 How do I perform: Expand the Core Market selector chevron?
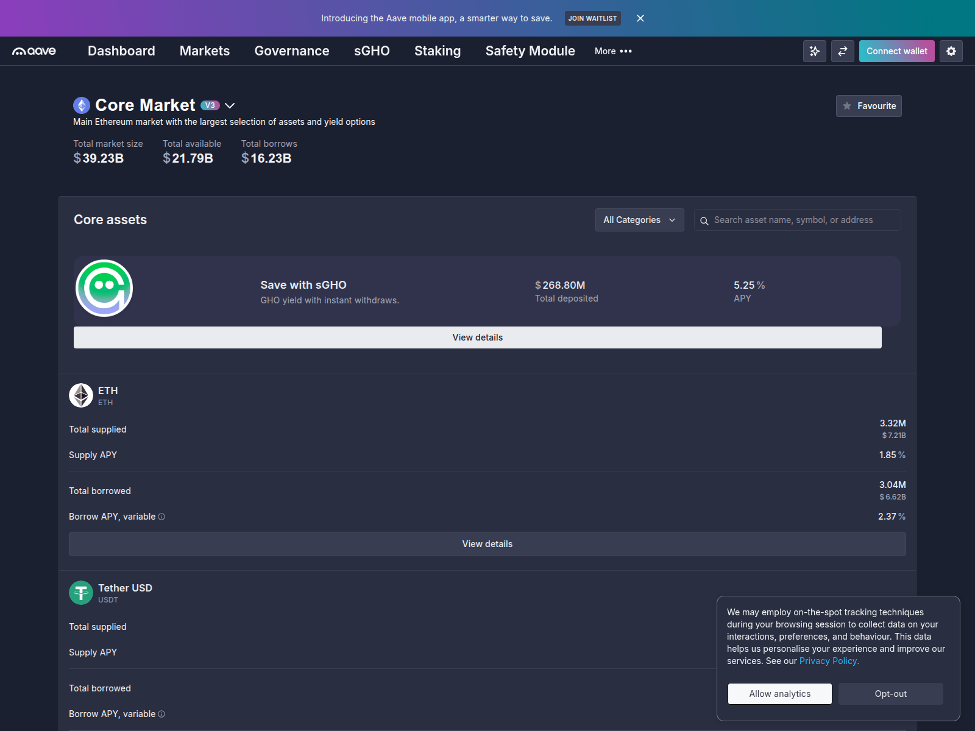point(230,105)
